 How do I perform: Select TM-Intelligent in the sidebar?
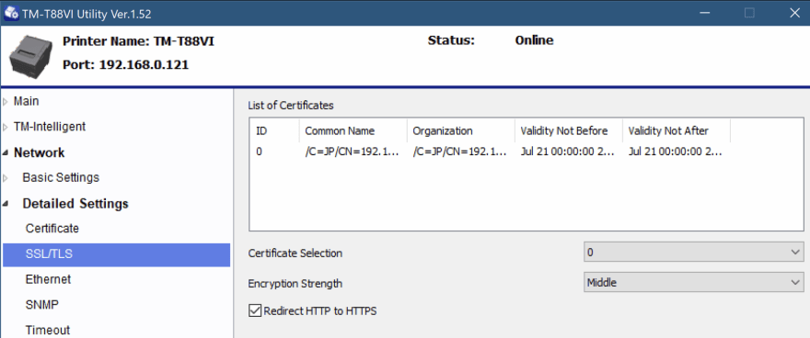pos(50,127)
